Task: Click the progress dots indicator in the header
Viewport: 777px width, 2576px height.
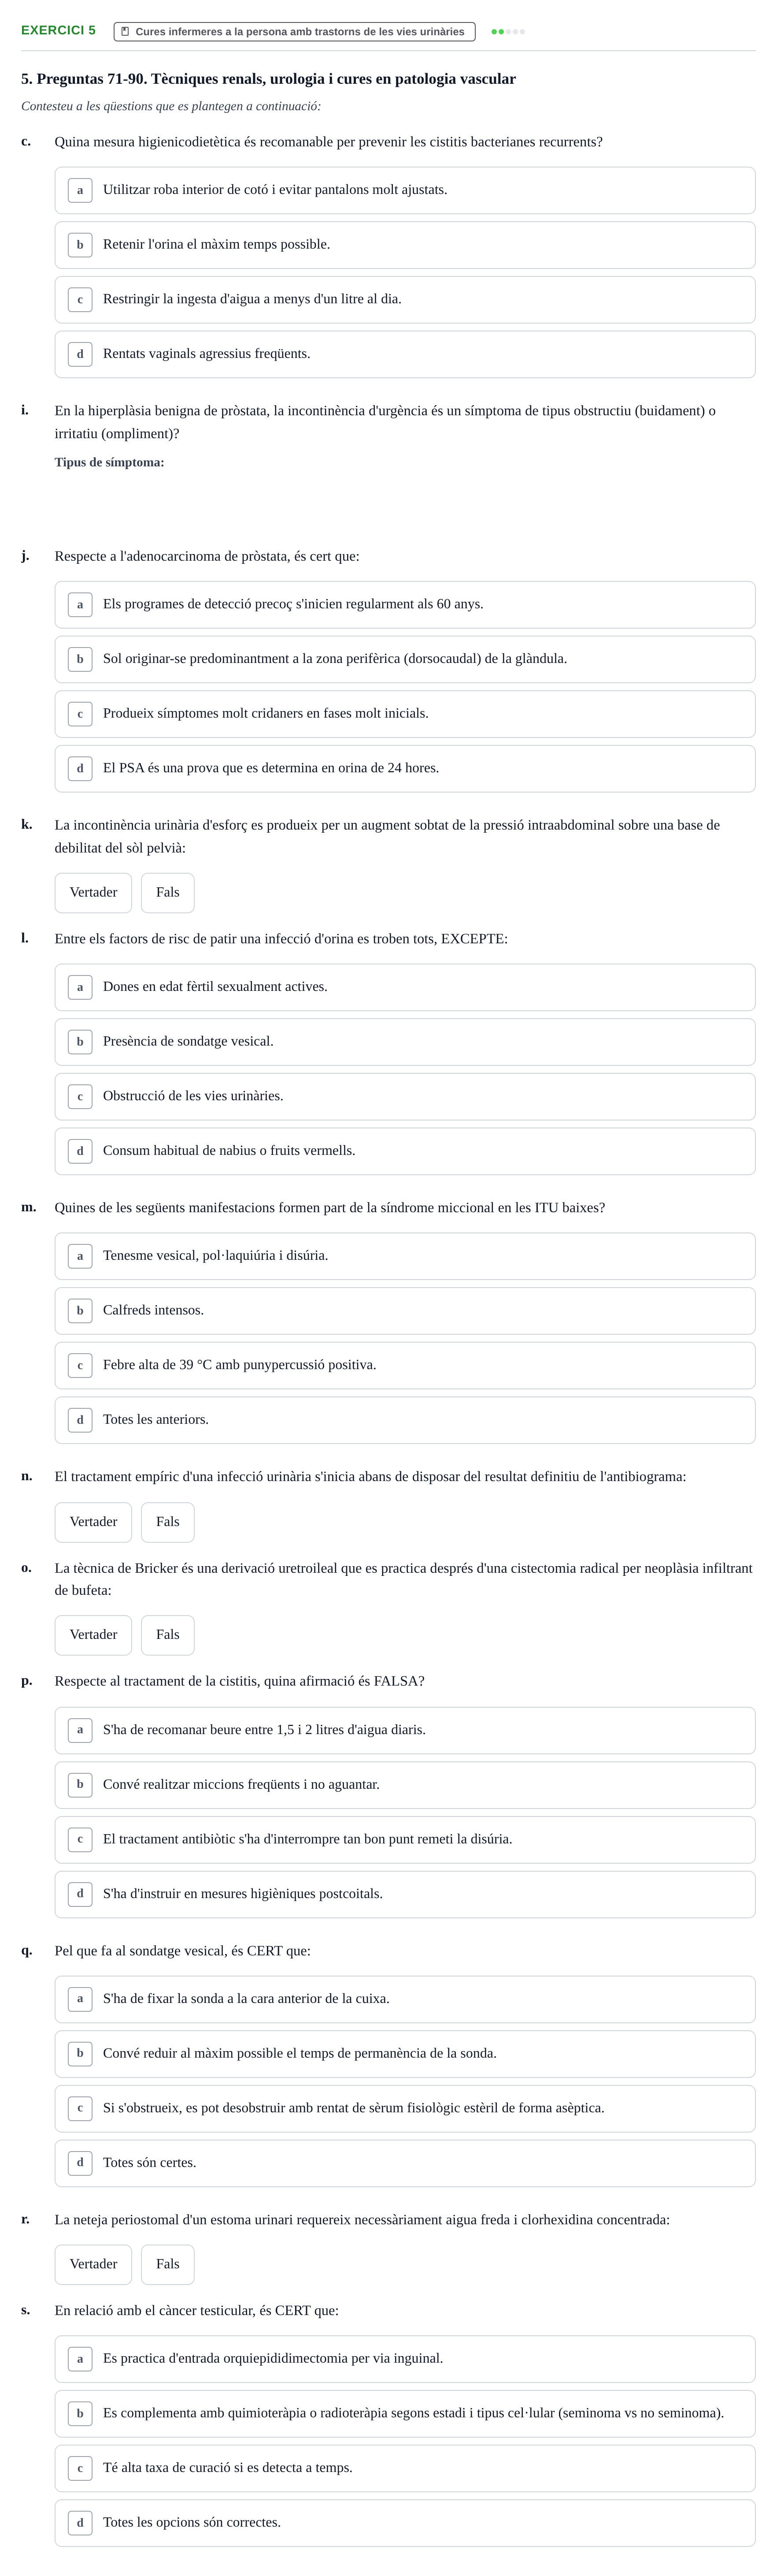Action: [x=508, y=32]
